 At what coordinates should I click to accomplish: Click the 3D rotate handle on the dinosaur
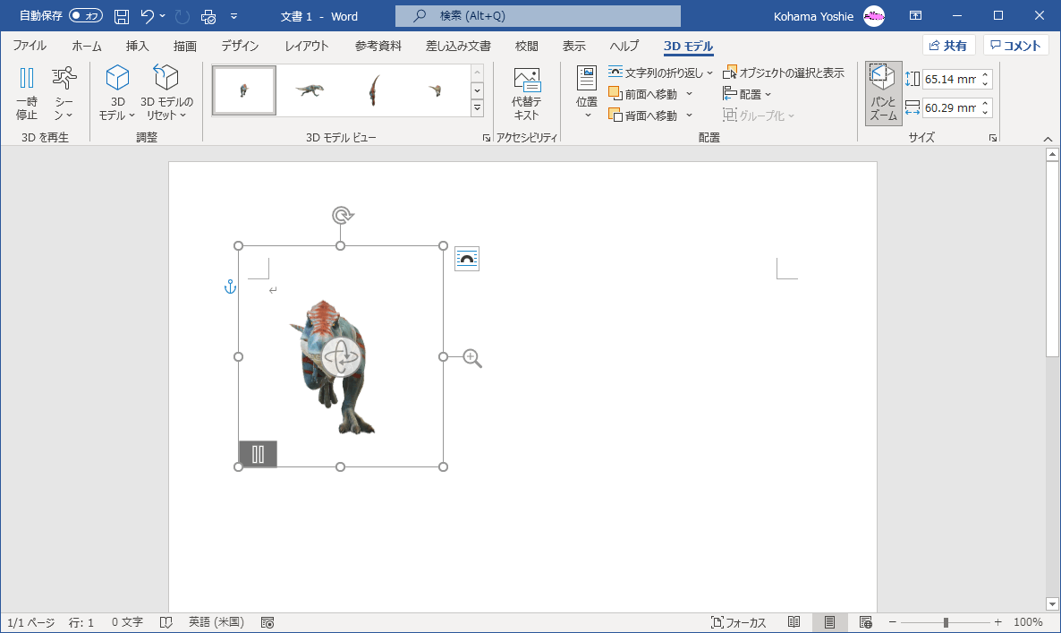tap(340, 356)
